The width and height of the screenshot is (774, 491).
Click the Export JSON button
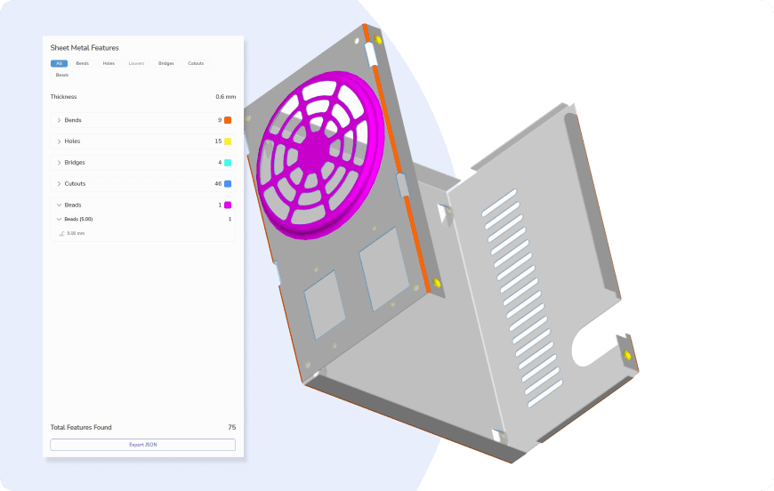[x=142, y=445]
